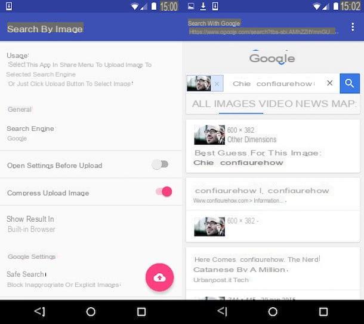Open the Show Result In Built-in Browser setting
Screen dimensions: 364x324
(x=91, y=224)
